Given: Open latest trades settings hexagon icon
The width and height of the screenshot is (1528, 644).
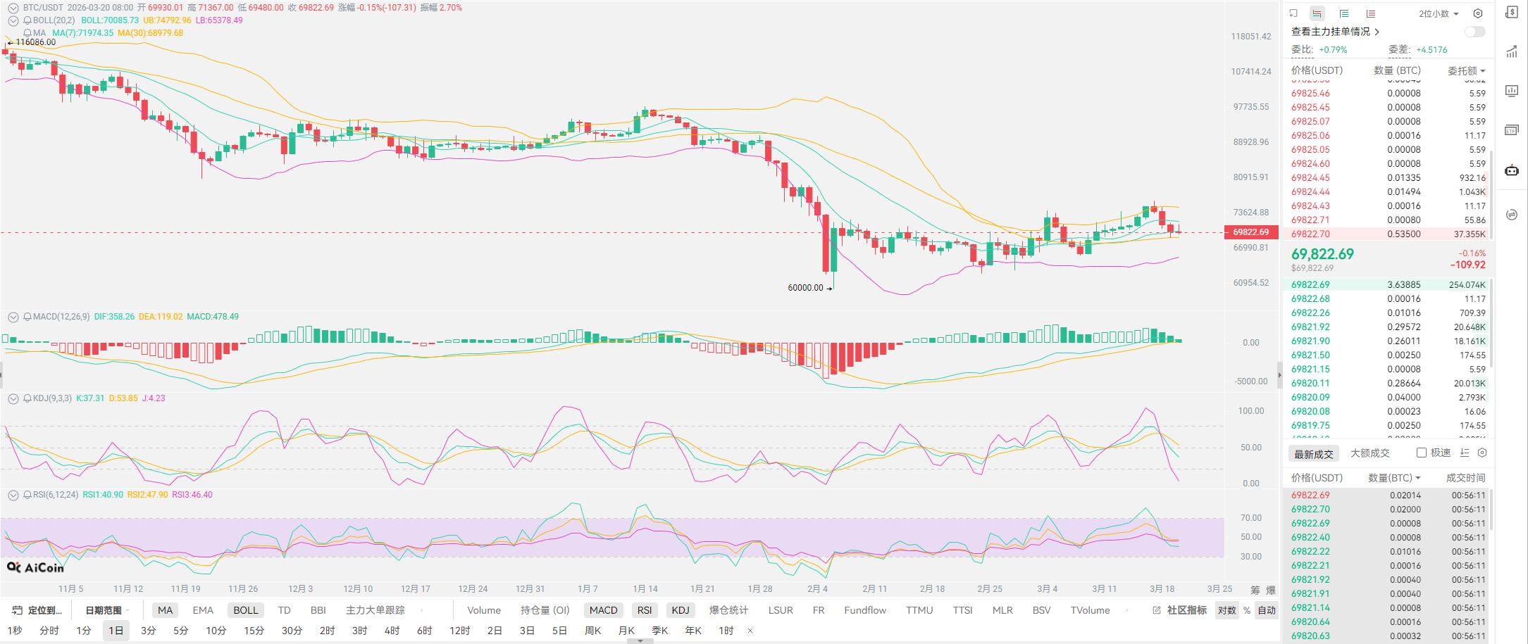Looking at the screenshot, I should pyautogui.click(x=1482, y=453).
